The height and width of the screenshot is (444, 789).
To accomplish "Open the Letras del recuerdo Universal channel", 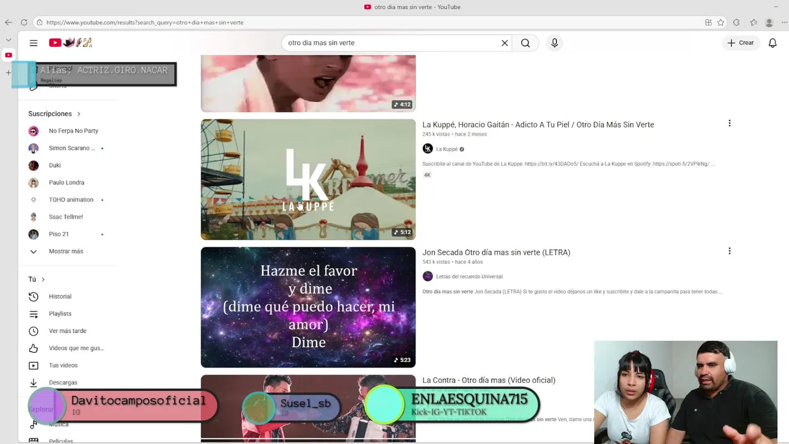I will (x=469, y=276).
